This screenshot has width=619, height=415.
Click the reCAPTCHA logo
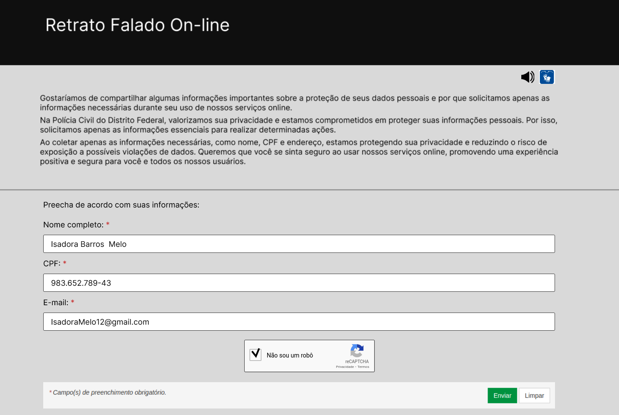click(357, 351)
